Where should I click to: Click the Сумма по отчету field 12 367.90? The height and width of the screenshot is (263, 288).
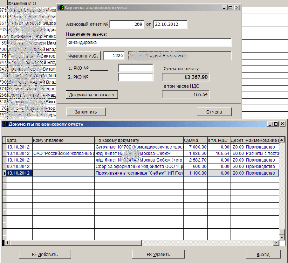(x=185, y=77)
